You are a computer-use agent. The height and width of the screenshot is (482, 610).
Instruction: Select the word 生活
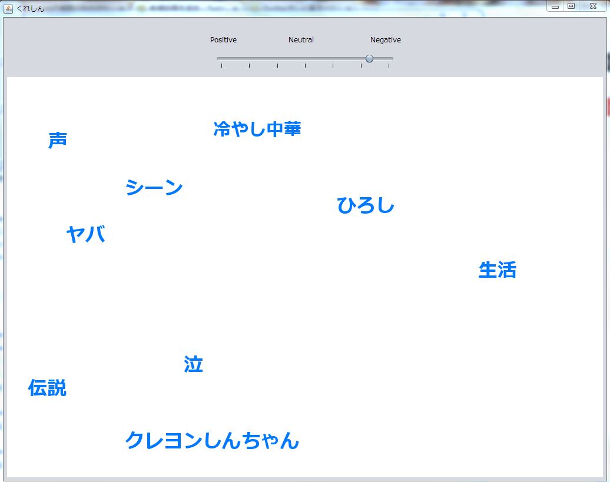click(498, 270)
